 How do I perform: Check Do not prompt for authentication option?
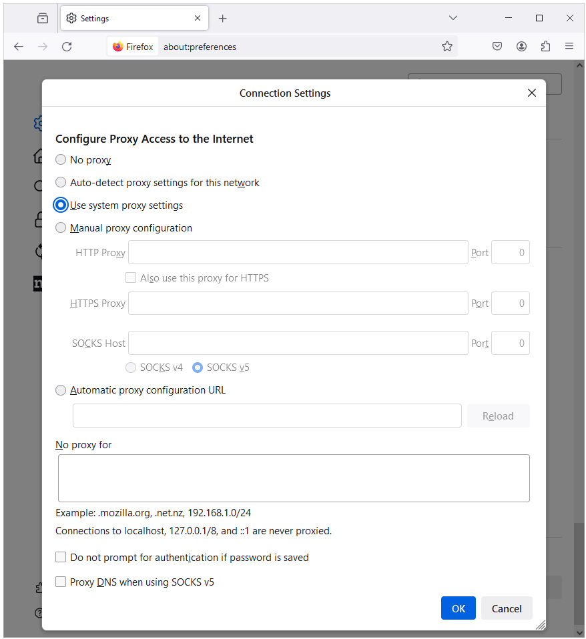pyautogui.click(x=61, y=557)
